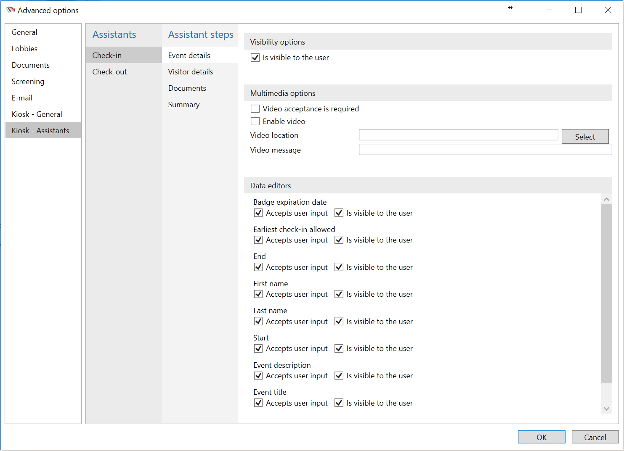This screenshot has height=451, width=624.
Task: Open the Documents assistant step
Action: point(199,88)
